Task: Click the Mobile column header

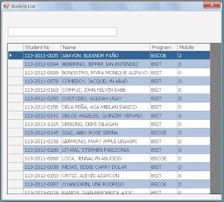Action: pos(194,48)
